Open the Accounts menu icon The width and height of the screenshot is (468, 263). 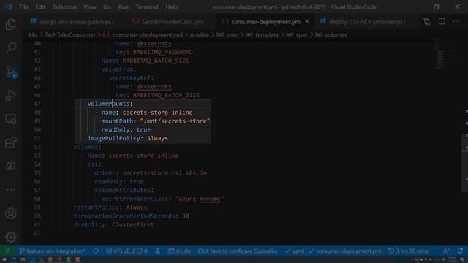point(11,213)
